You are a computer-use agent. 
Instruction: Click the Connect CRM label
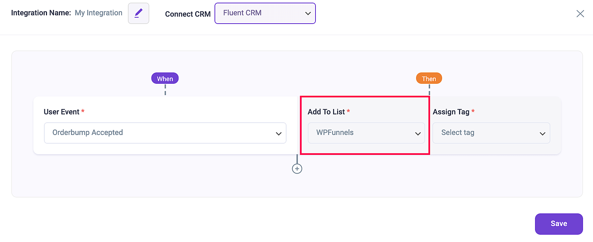pos(188,14)
